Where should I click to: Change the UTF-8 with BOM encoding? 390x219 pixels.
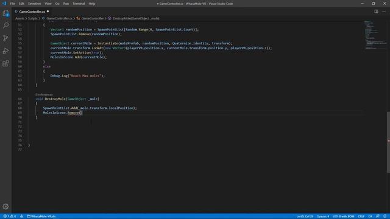(x=343, y=217)
